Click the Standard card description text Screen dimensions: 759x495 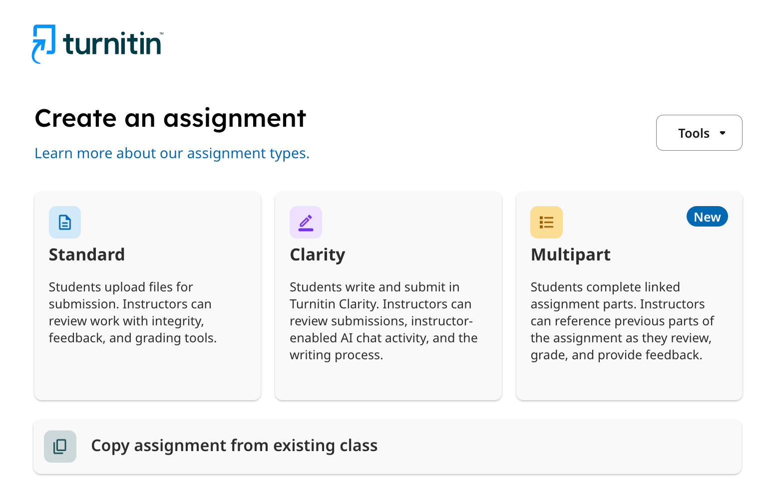[133, 312]
